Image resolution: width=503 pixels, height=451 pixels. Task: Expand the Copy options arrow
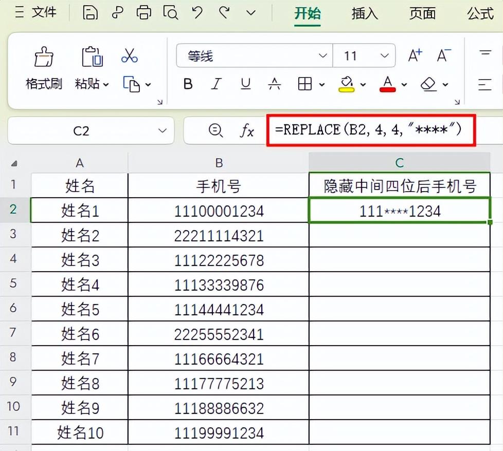pyautogui.click(x=148, y=85)
